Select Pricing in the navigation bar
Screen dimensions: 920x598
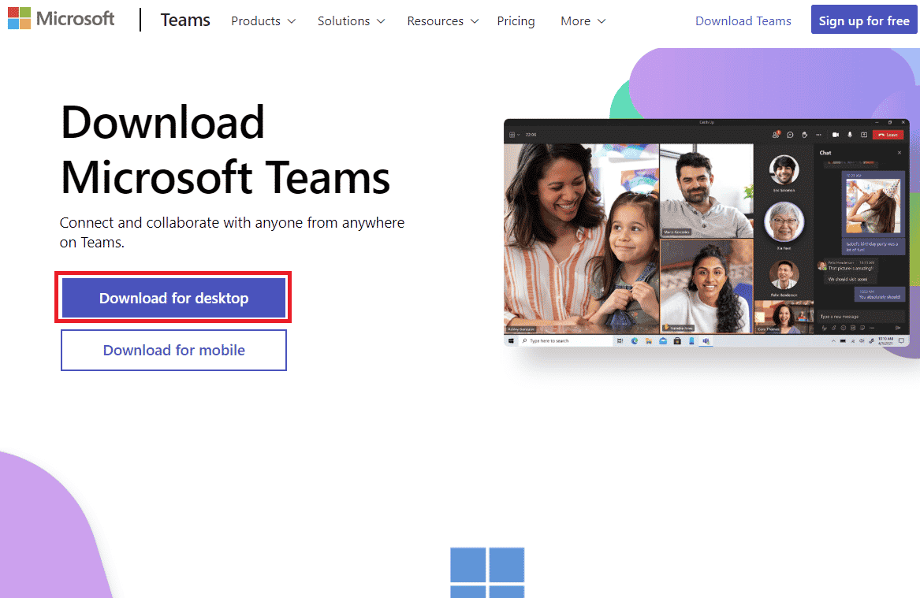(516, 21)
